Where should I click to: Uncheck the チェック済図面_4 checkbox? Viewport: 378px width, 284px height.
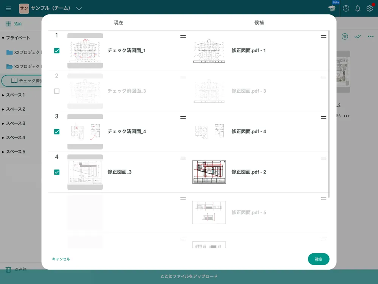click(57, 132)
